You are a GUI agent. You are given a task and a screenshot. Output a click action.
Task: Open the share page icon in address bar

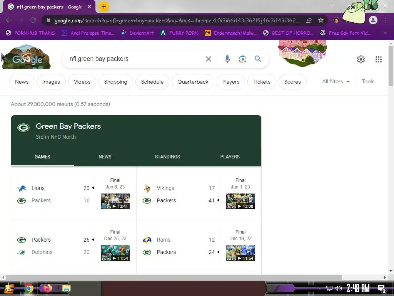coord(309,20)
